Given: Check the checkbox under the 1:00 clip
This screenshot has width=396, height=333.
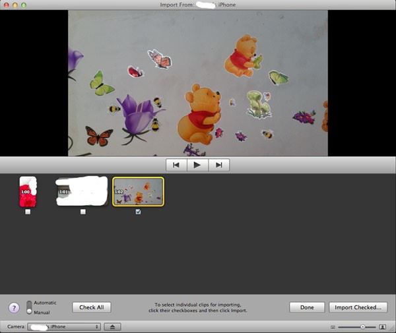Looking at the screenshot, I should 28,212.
